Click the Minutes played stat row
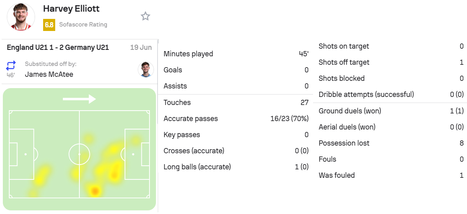467x214 pixels. (x=236, y=54)
